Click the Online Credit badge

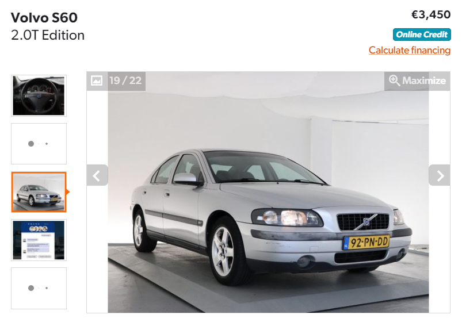422,34
